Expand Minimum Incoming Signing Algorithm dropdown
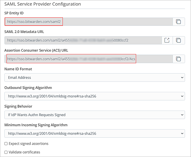The width and height of the screenshot is (191, 157). pyautogui.click(x=95, y=133)
